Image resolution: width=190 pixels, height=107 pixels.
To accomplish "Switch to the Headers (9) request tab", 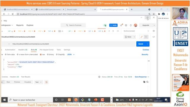I will (x=23, y=50).
